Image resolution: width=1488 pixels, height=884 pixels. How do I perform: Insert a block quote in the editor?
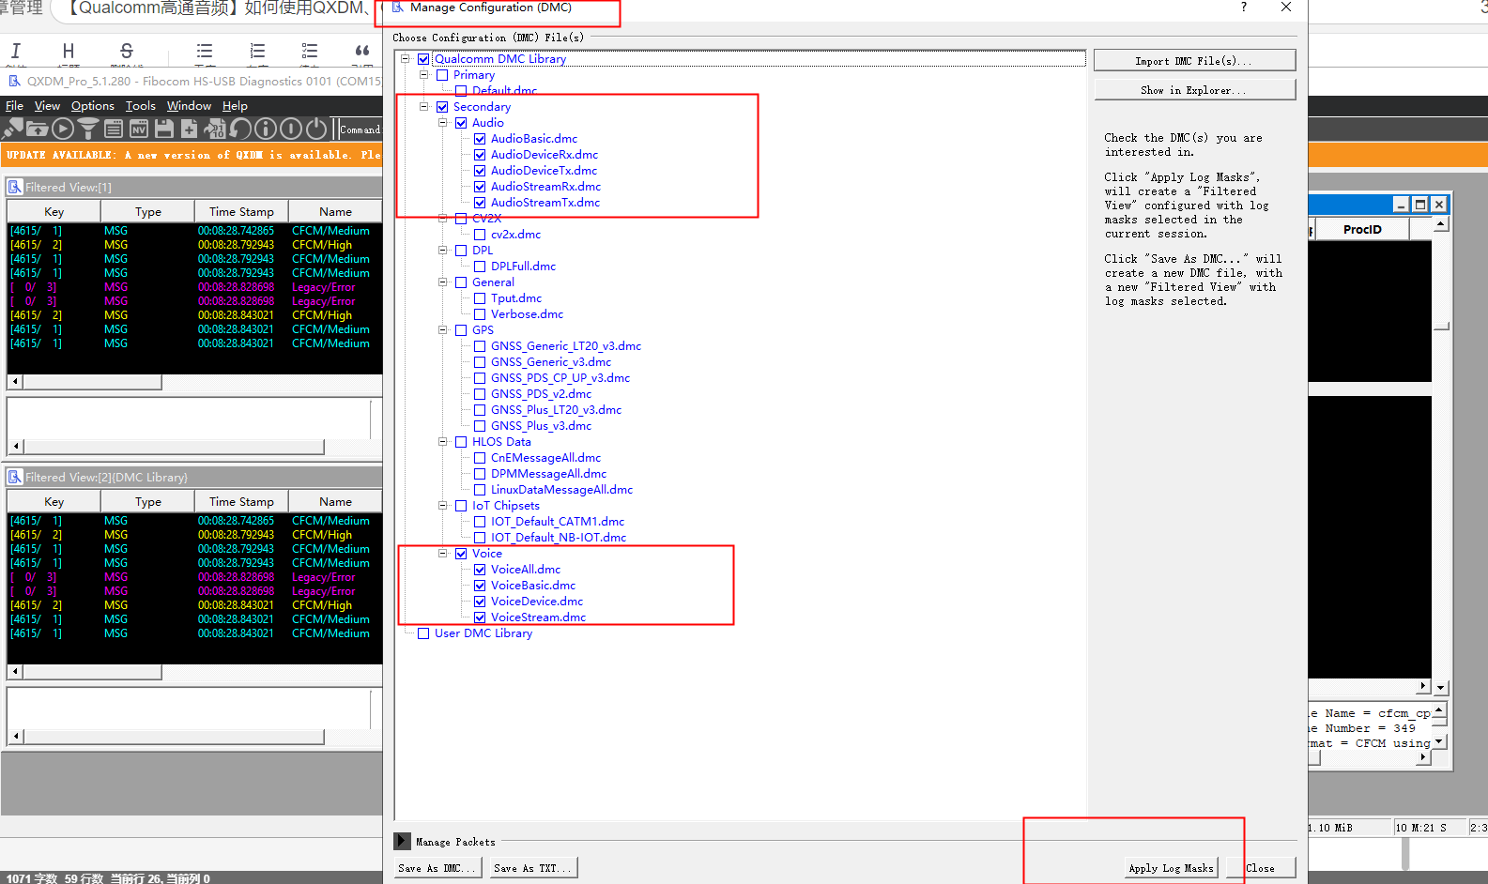[x=362, y=51]
